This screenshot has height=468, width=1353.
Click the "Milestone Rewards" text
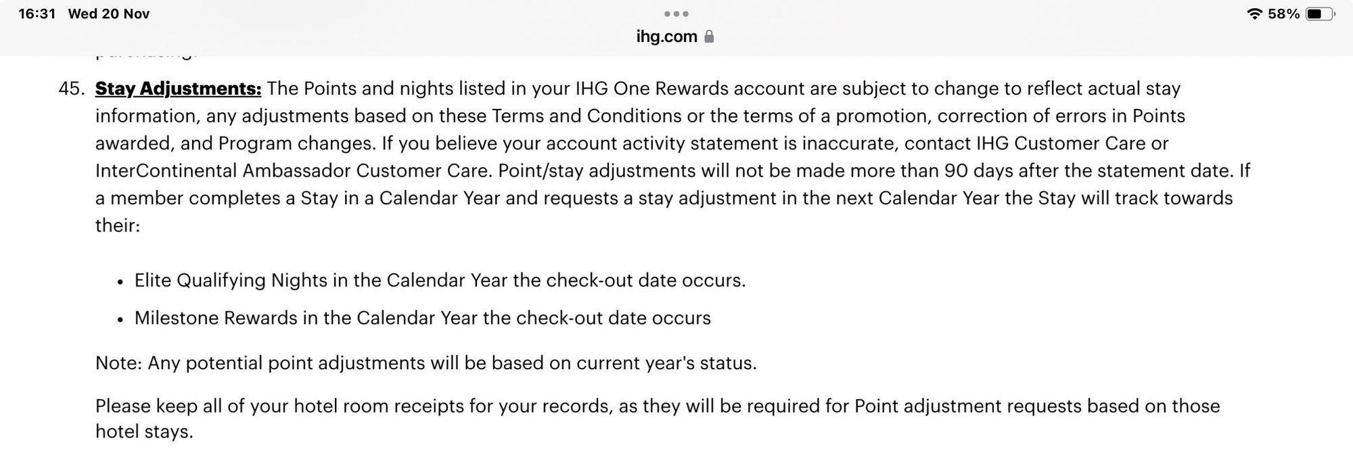click(216, 318)
